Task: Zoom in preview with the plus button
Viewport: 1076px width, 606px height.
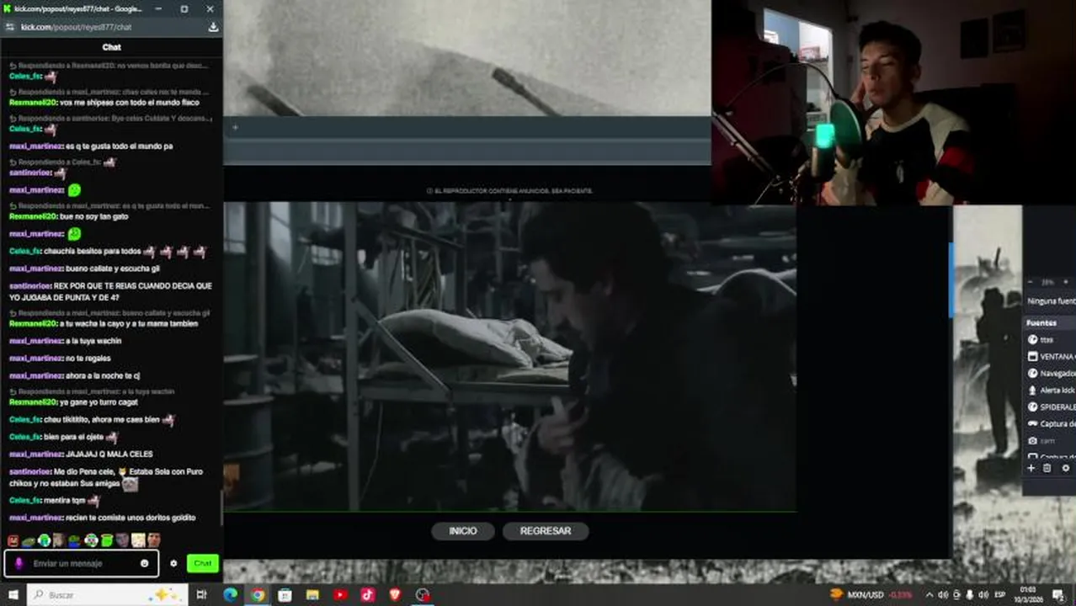Action: pos(1066,282)
